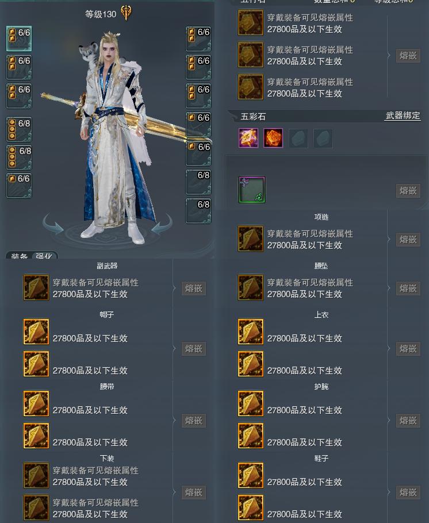The image size is (429, 523).
Task: Click the first empty 五彩石 slot
Action: [x=298, y=138]
